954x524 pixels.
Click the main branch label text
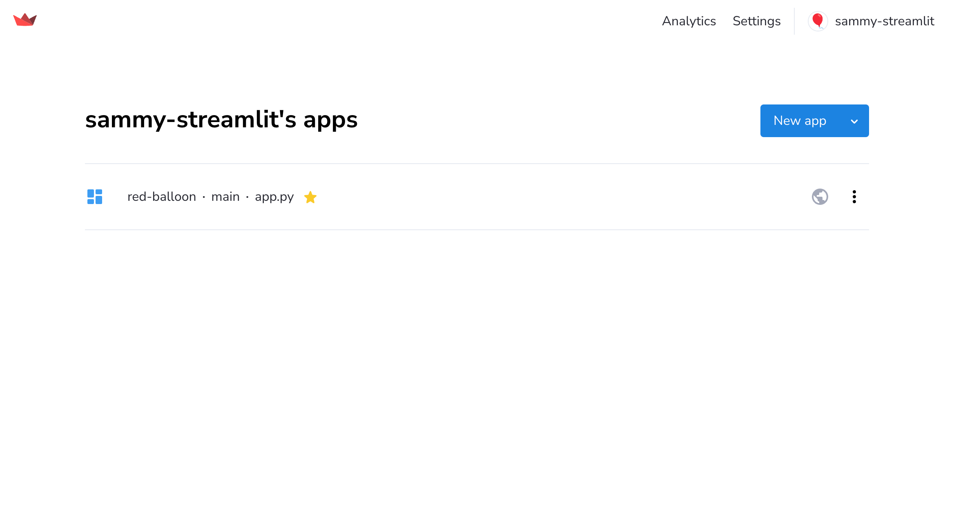225,197
